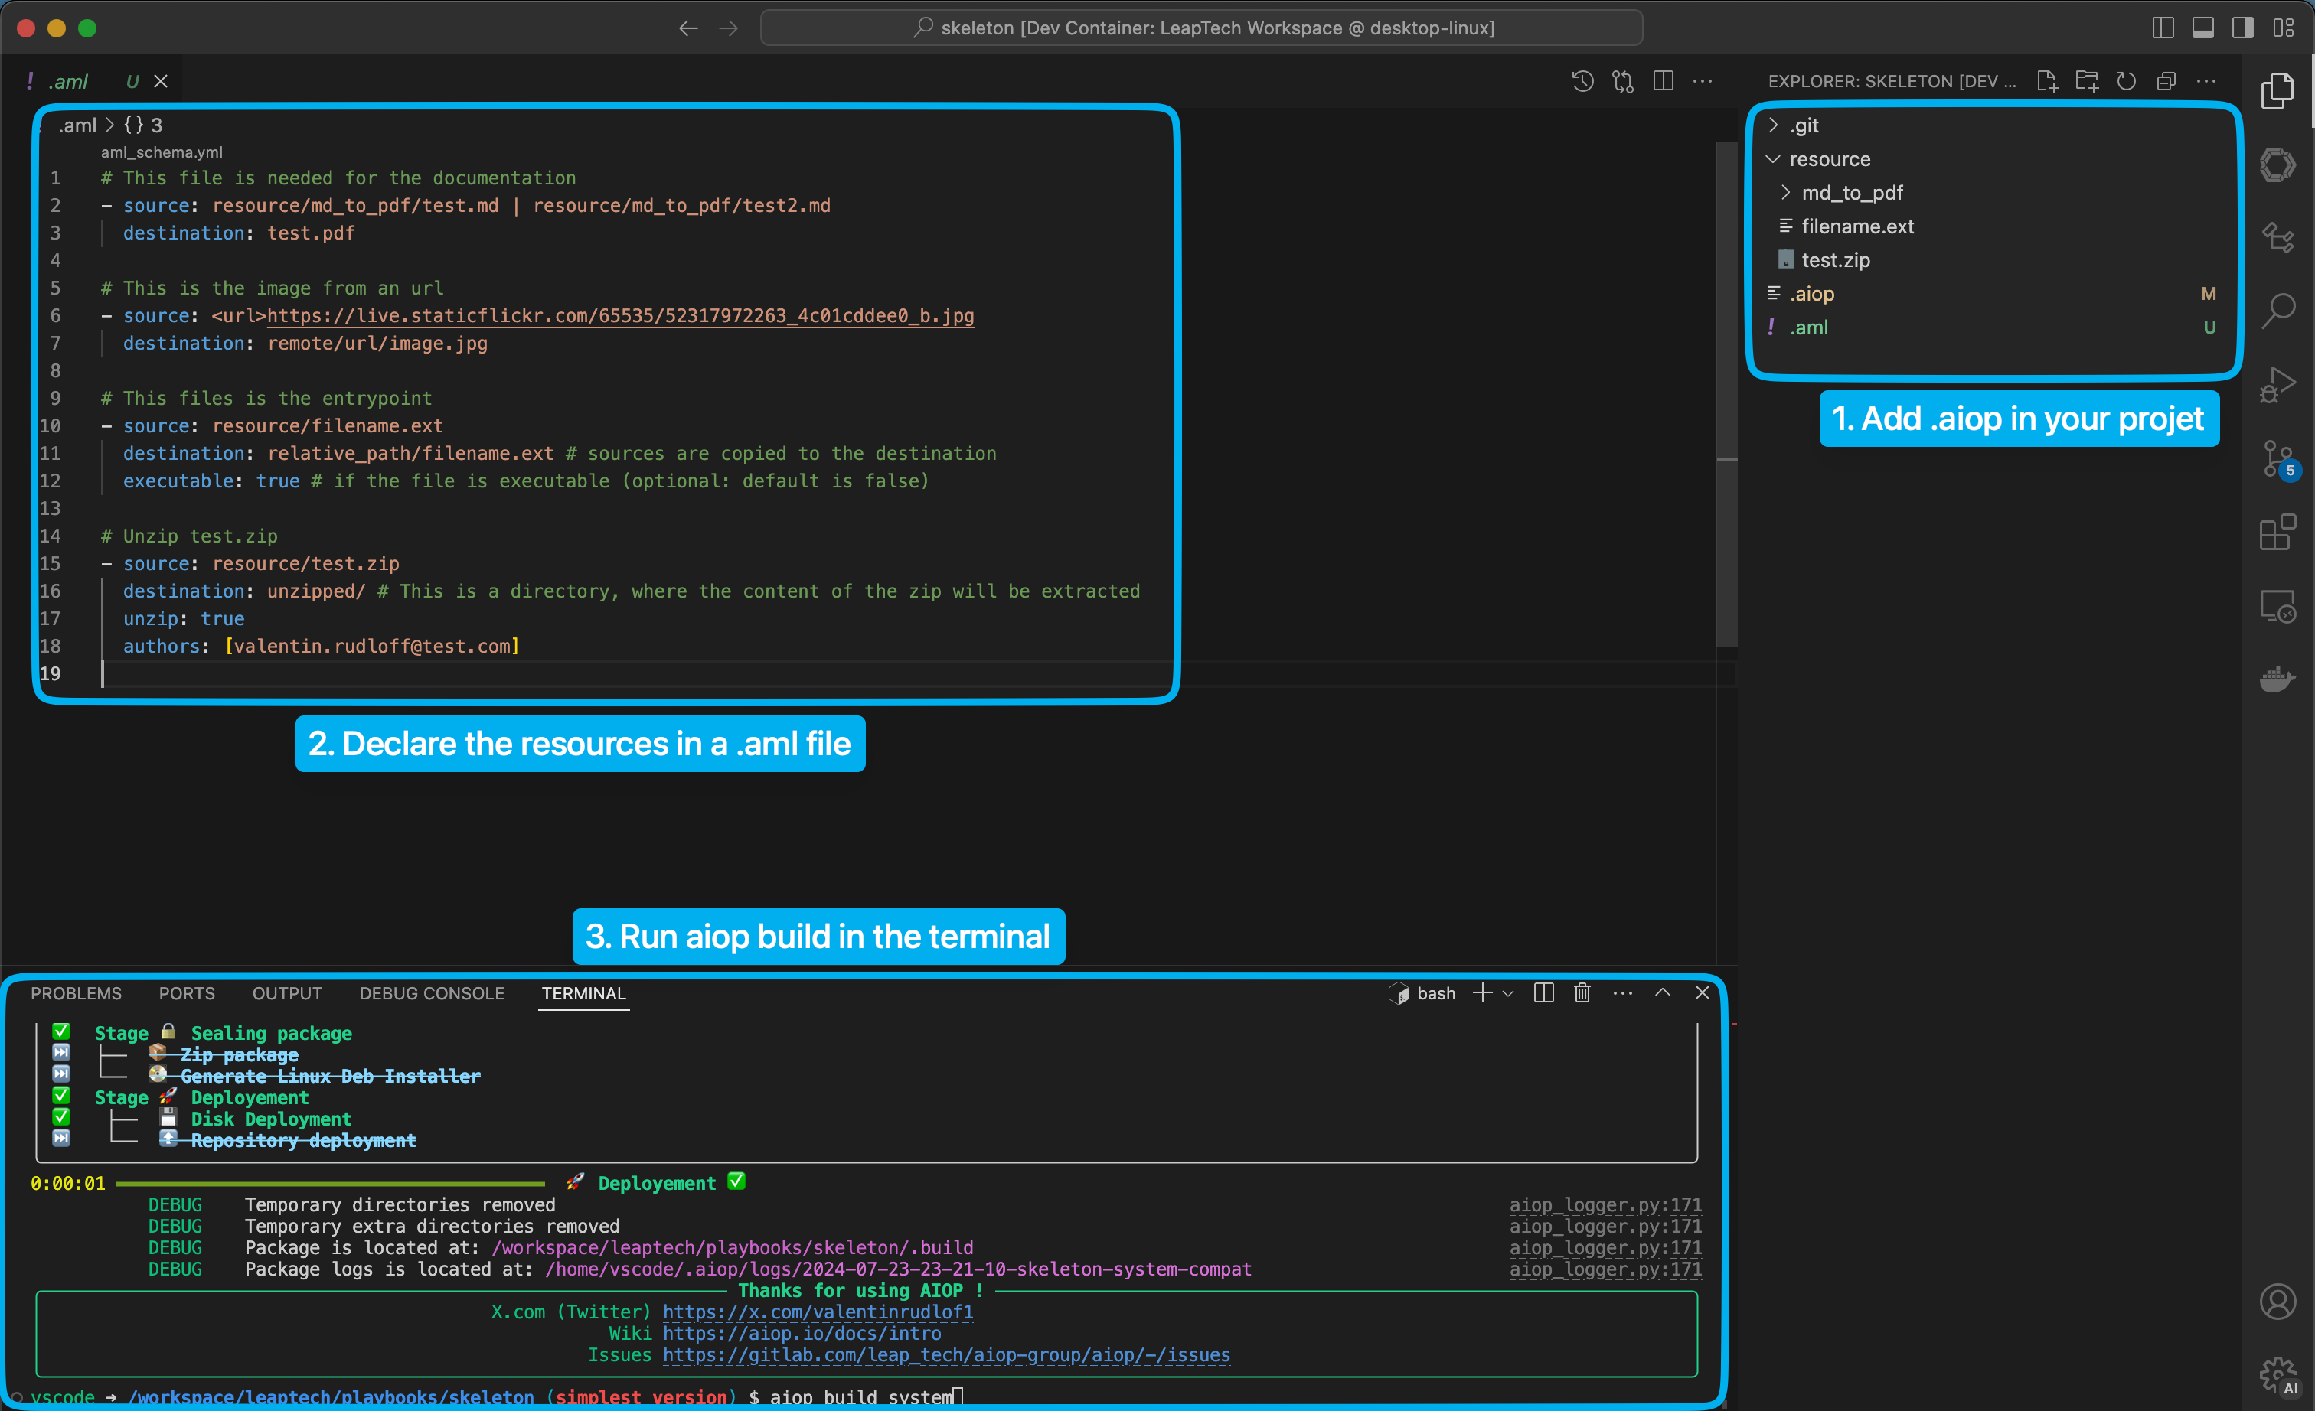Screen dimensions: 2315x1411
Task: Click the editor vertical scrollbar
Action: 1726,394
